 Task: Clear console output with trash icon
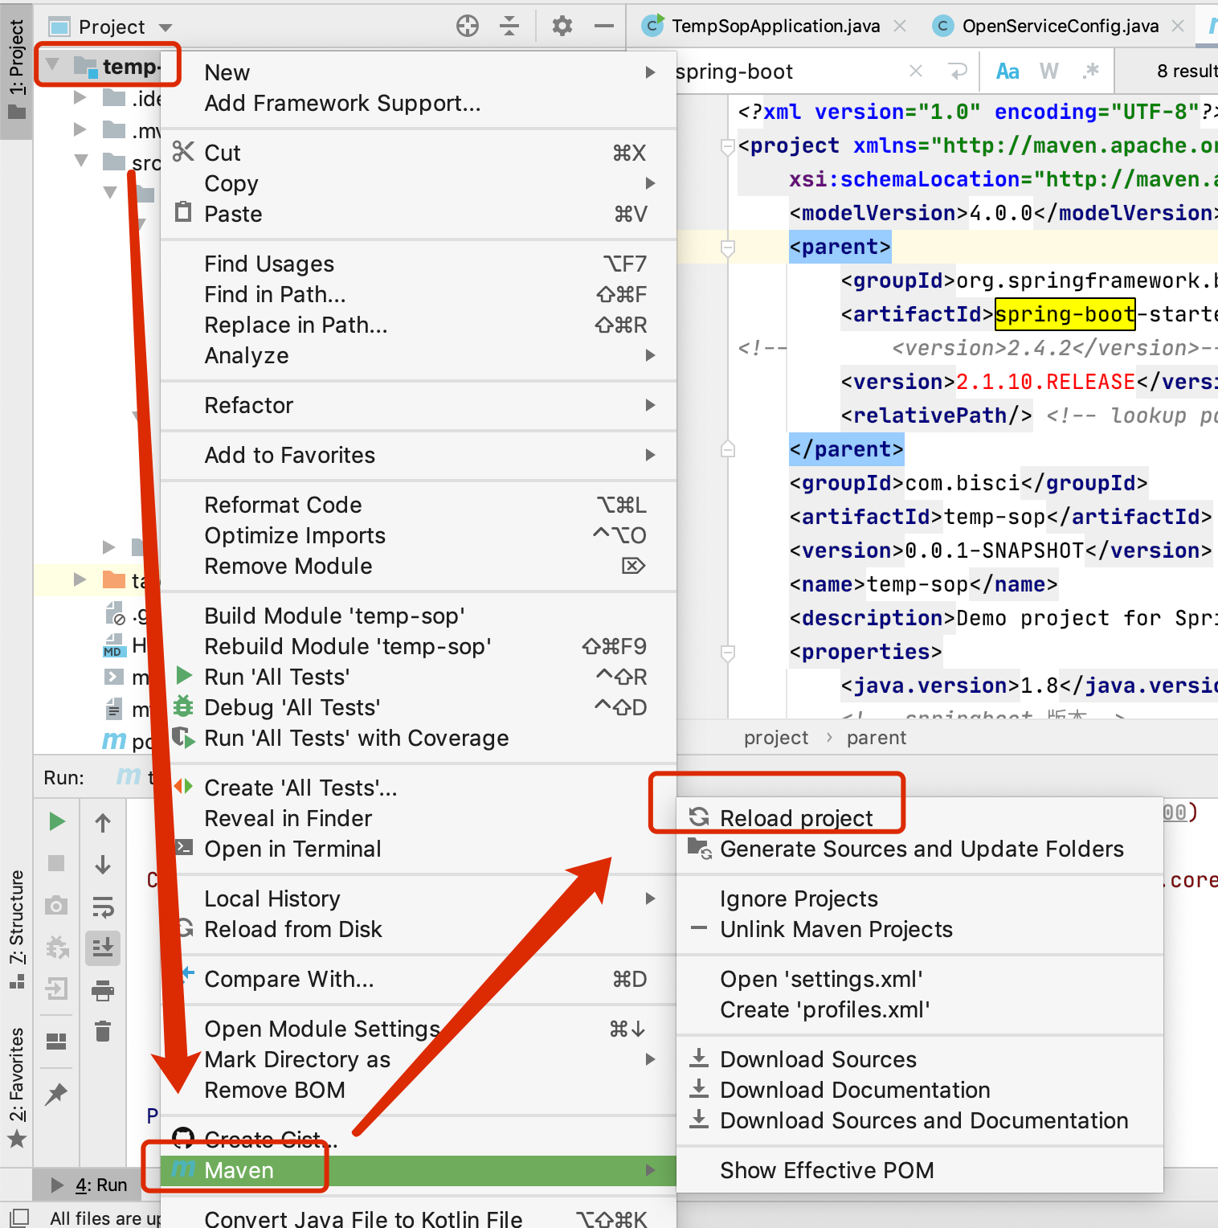pos(103,1031)
